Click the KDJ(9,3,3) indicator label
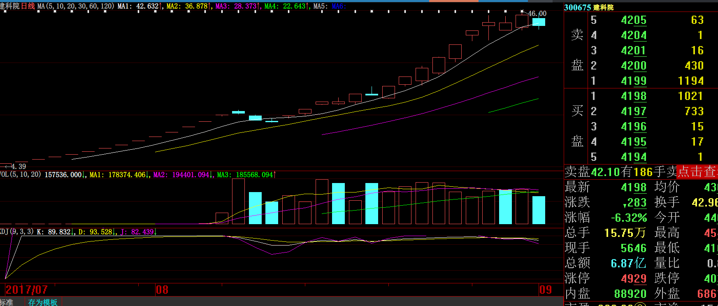718x306 pixels. [x=17, y=232]
